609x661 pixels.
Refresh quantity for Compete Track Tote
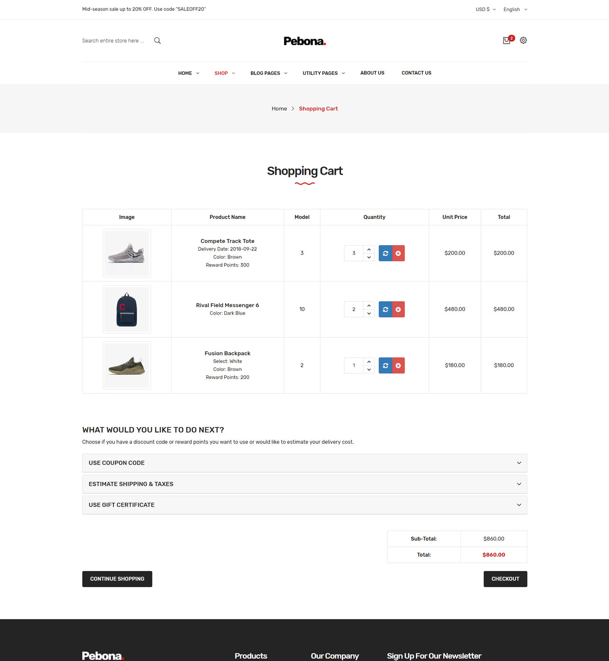385,253
